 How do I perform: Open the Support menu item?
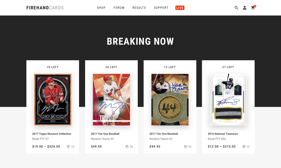[x=161, y=8]
